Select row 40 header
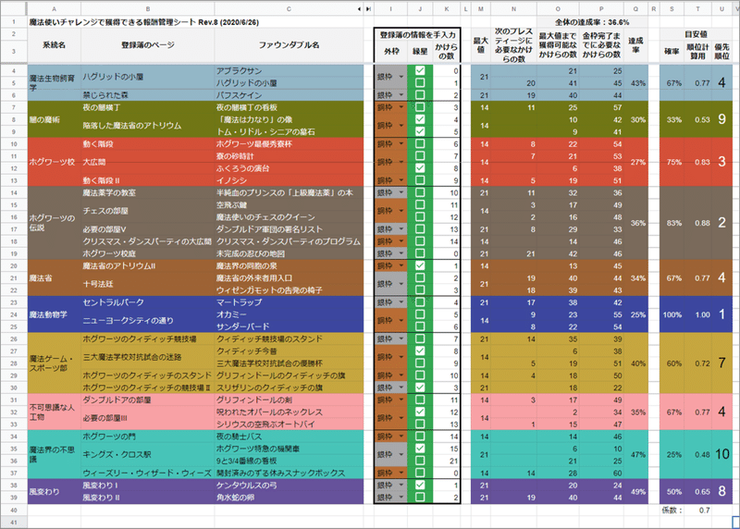This screenshot has width=740, height=529. coord(14,511)
